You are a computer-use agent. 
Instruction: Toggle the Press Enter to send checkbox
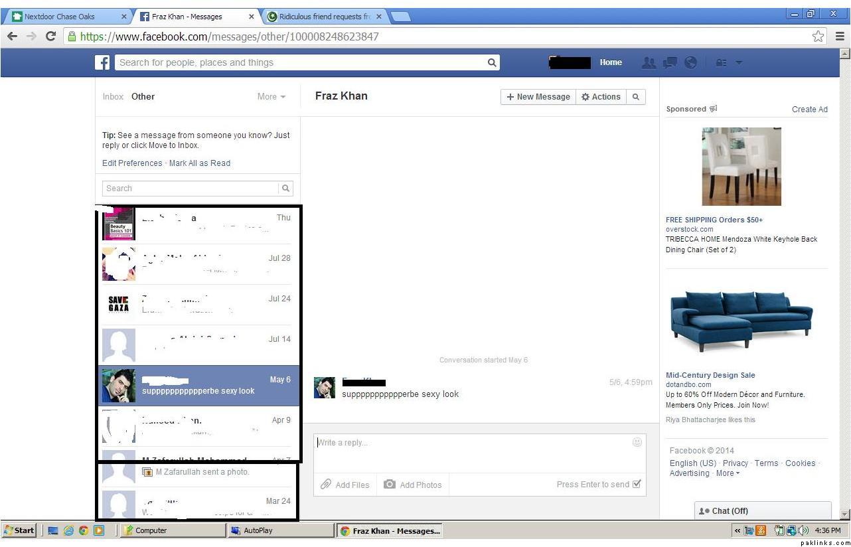(637, 484)
